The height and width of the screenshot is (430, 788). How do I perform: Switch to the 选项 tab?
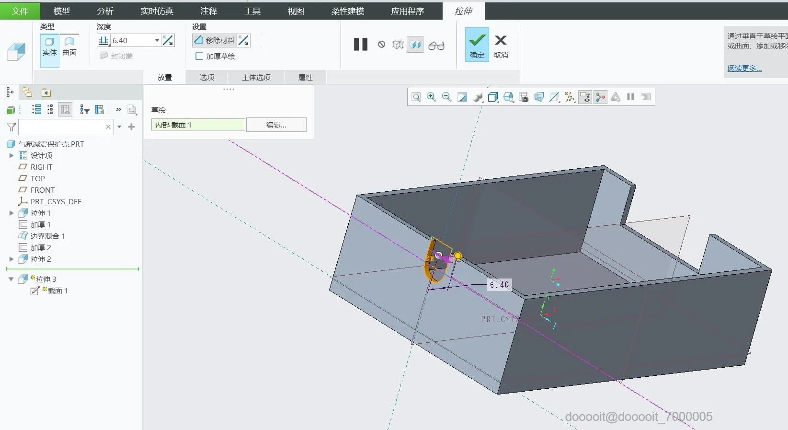tap(207, 77)
